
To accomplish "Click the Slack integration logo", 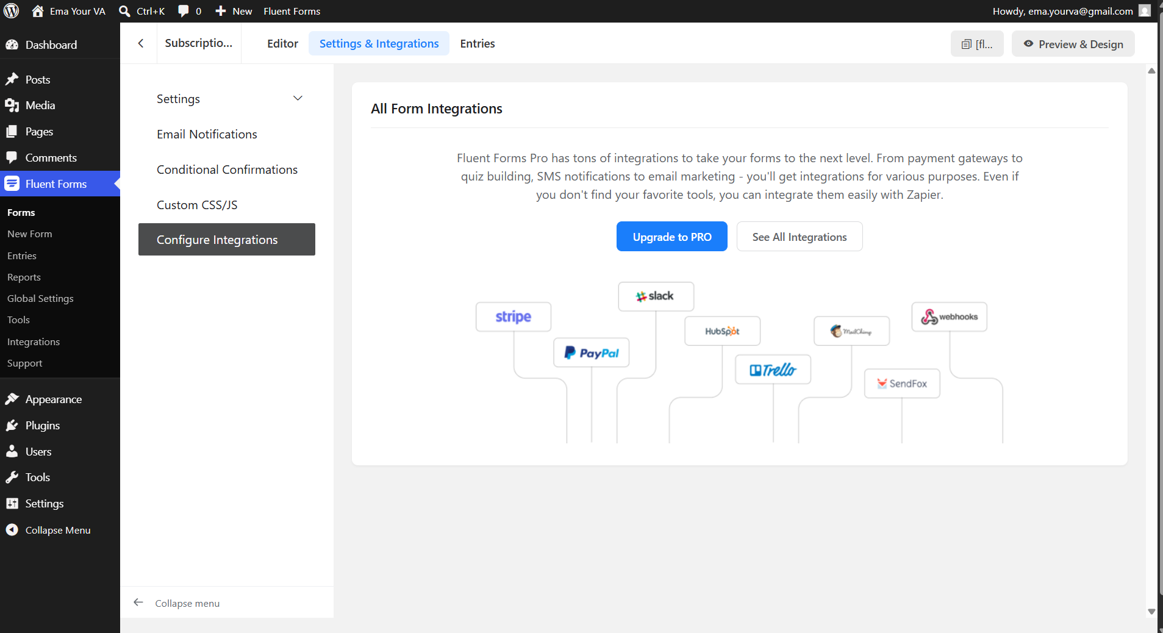I will click(x=656, y=296).
